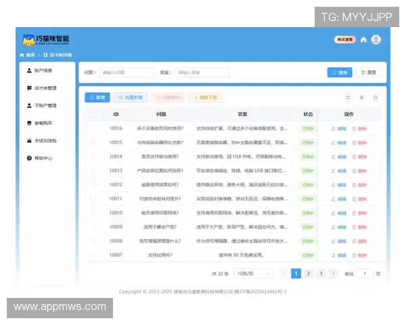Check the checkbox for row 10013
The image size is (406, 325).
[x=93, y=170]
